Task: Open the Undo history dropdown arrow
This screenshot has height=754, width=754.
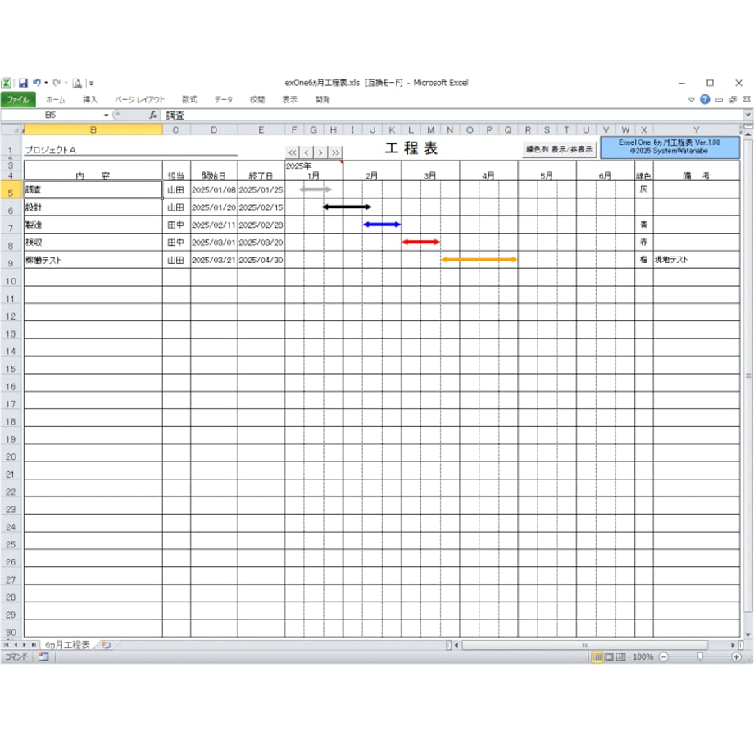Action: [46, 83]
